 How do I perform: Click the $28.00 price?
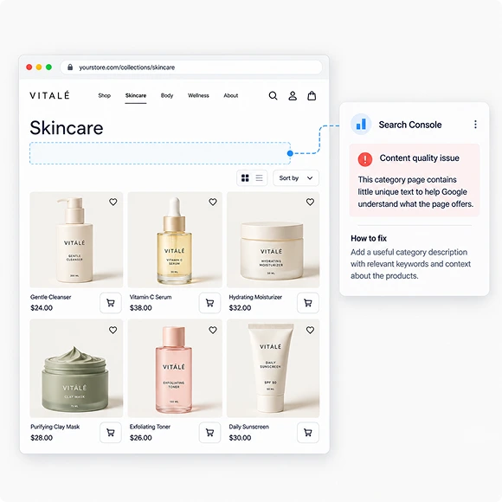click(42, 438)
